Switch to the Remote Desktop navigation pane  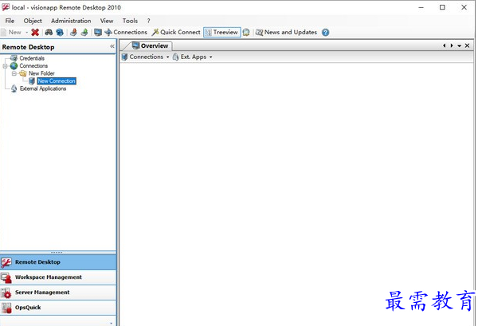pyautogui.click(x=58, y=262)
